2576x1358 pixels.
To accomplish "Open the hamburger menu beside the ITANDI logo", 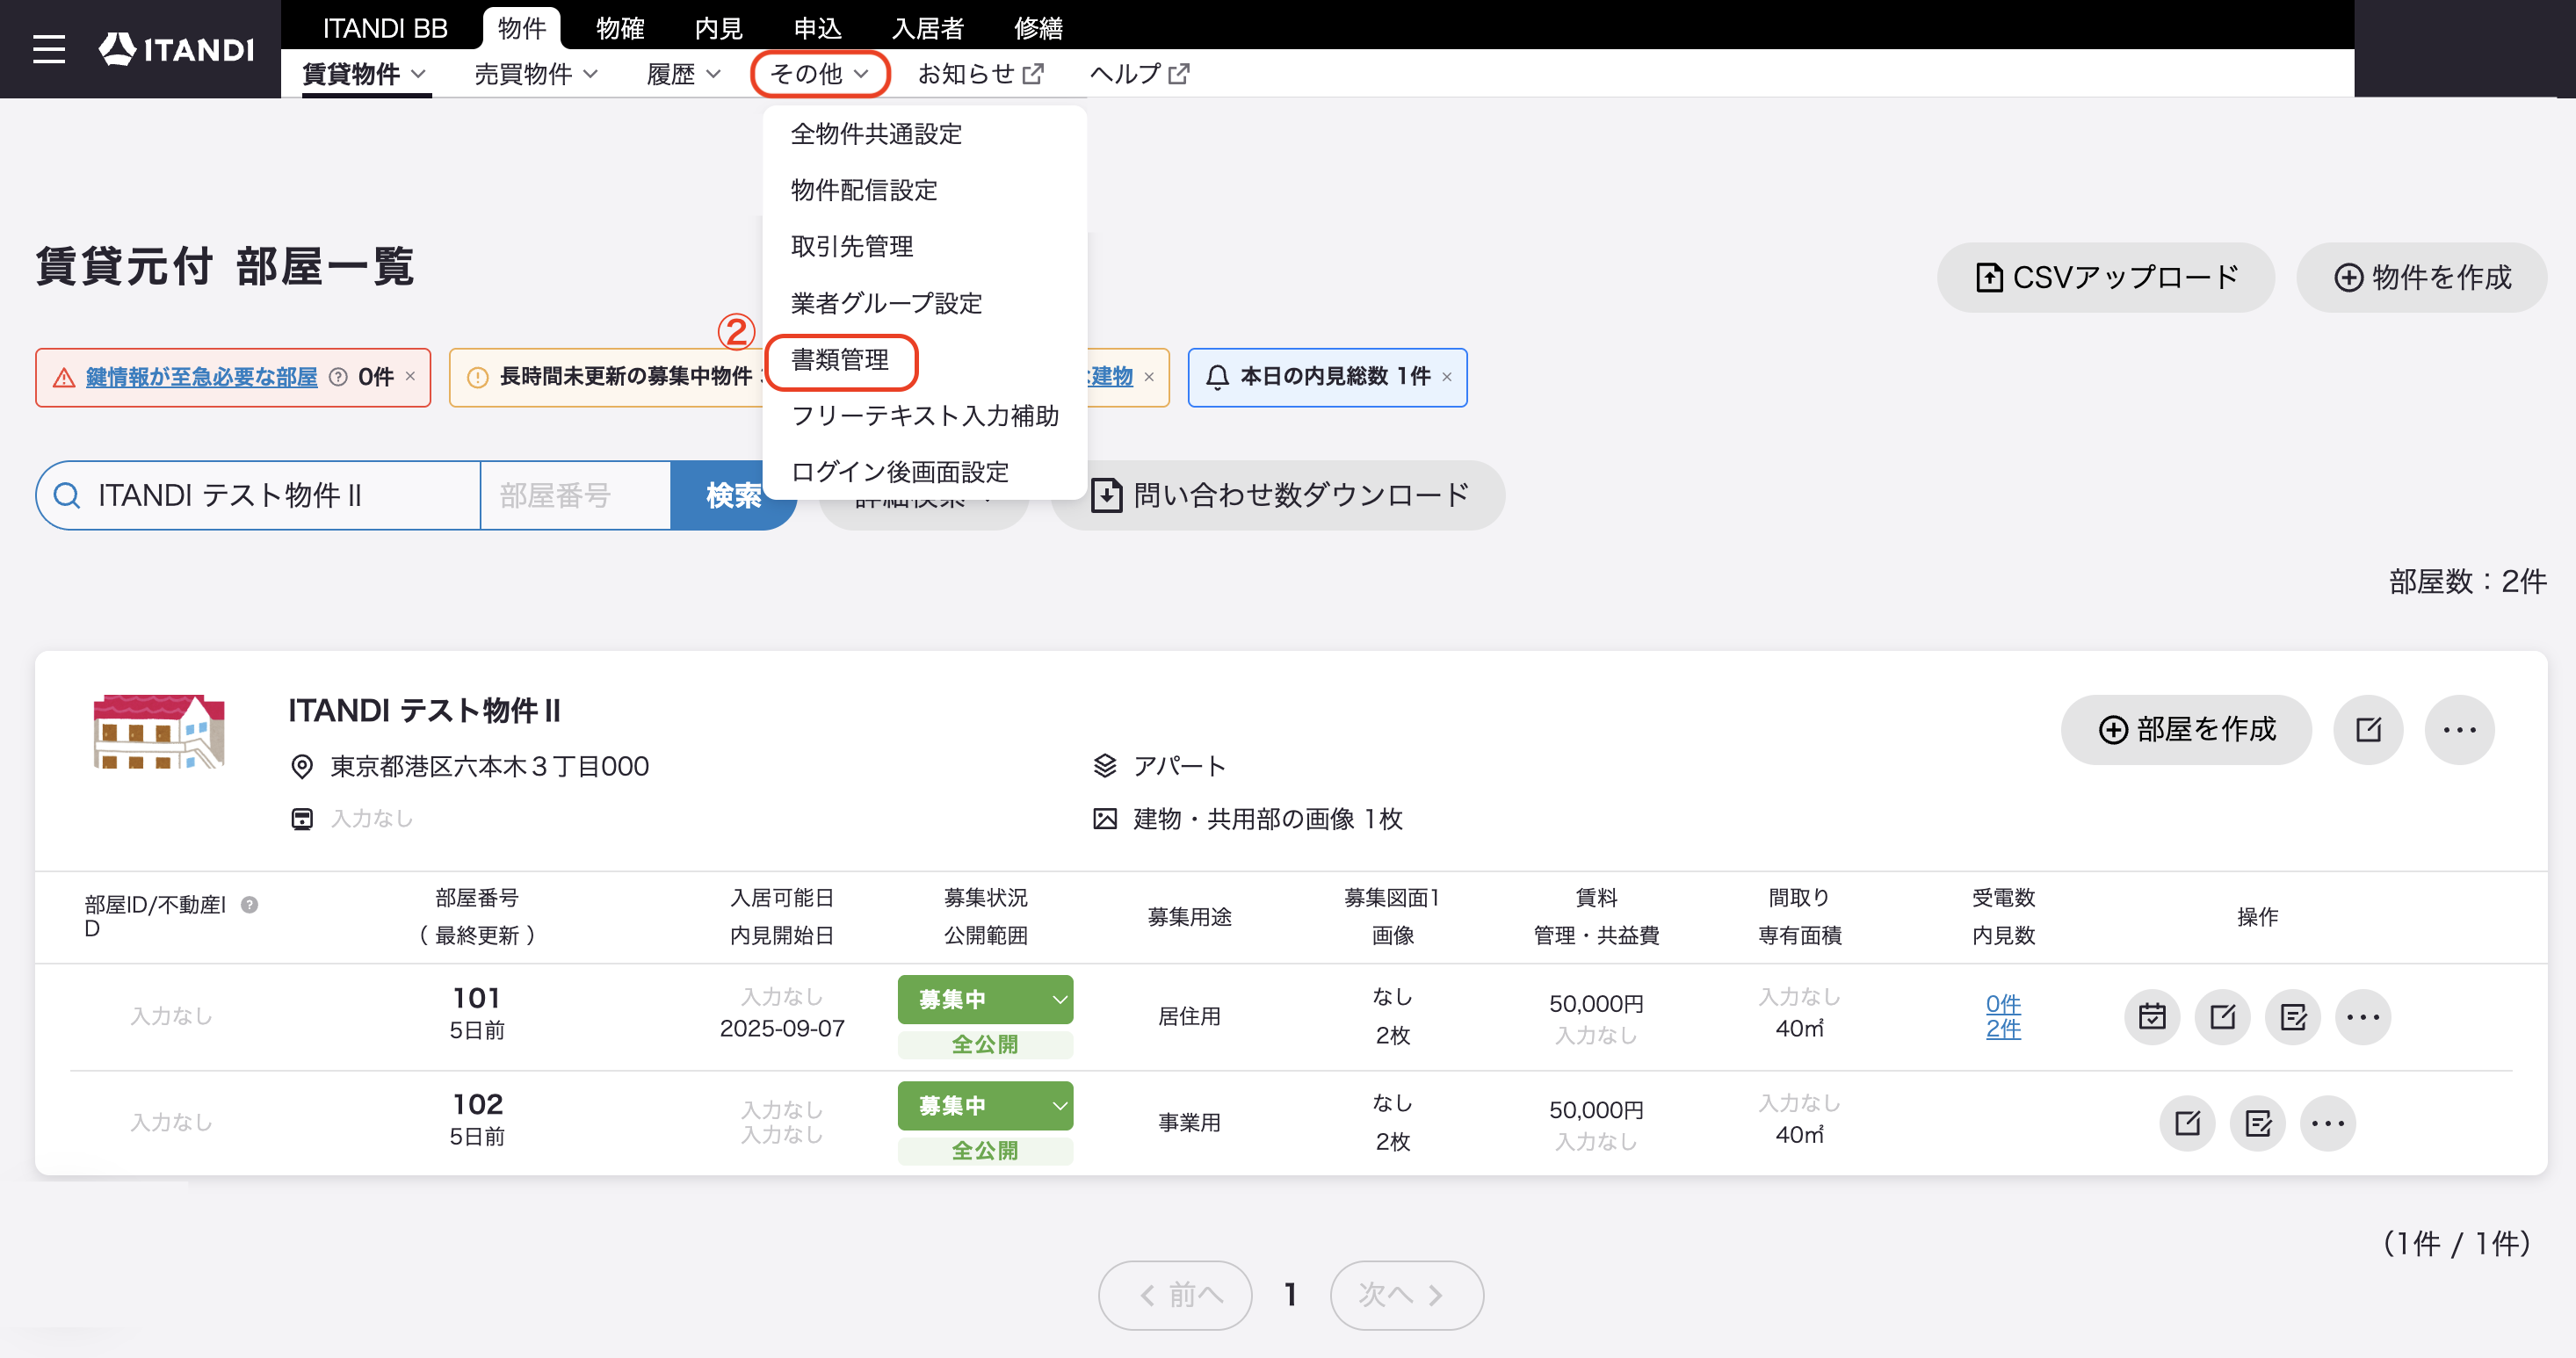I will coord(49,49).
